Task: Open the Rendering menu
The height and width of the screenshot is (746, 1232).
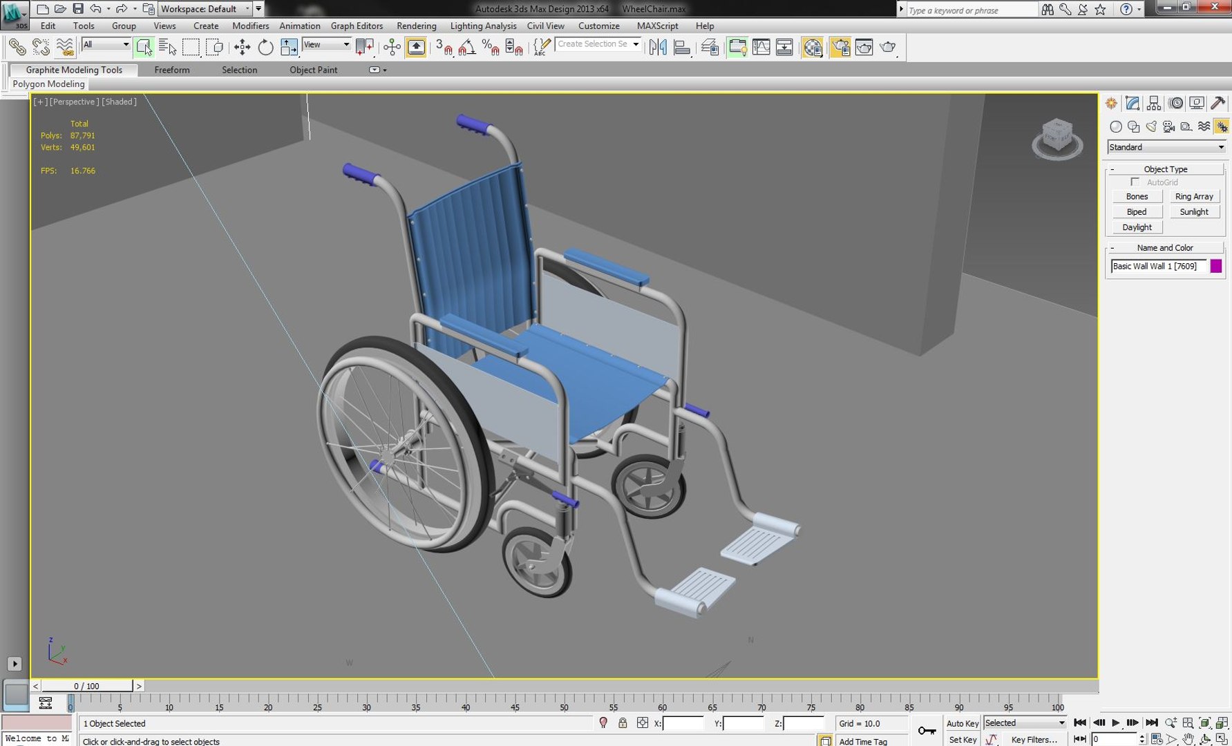Action: [x=416, y=26]
